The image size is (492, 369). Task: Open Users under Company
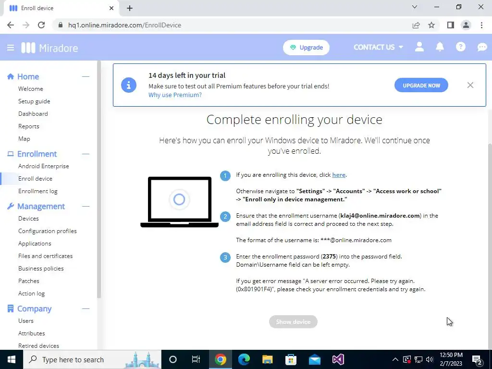[x=26, y=321]
